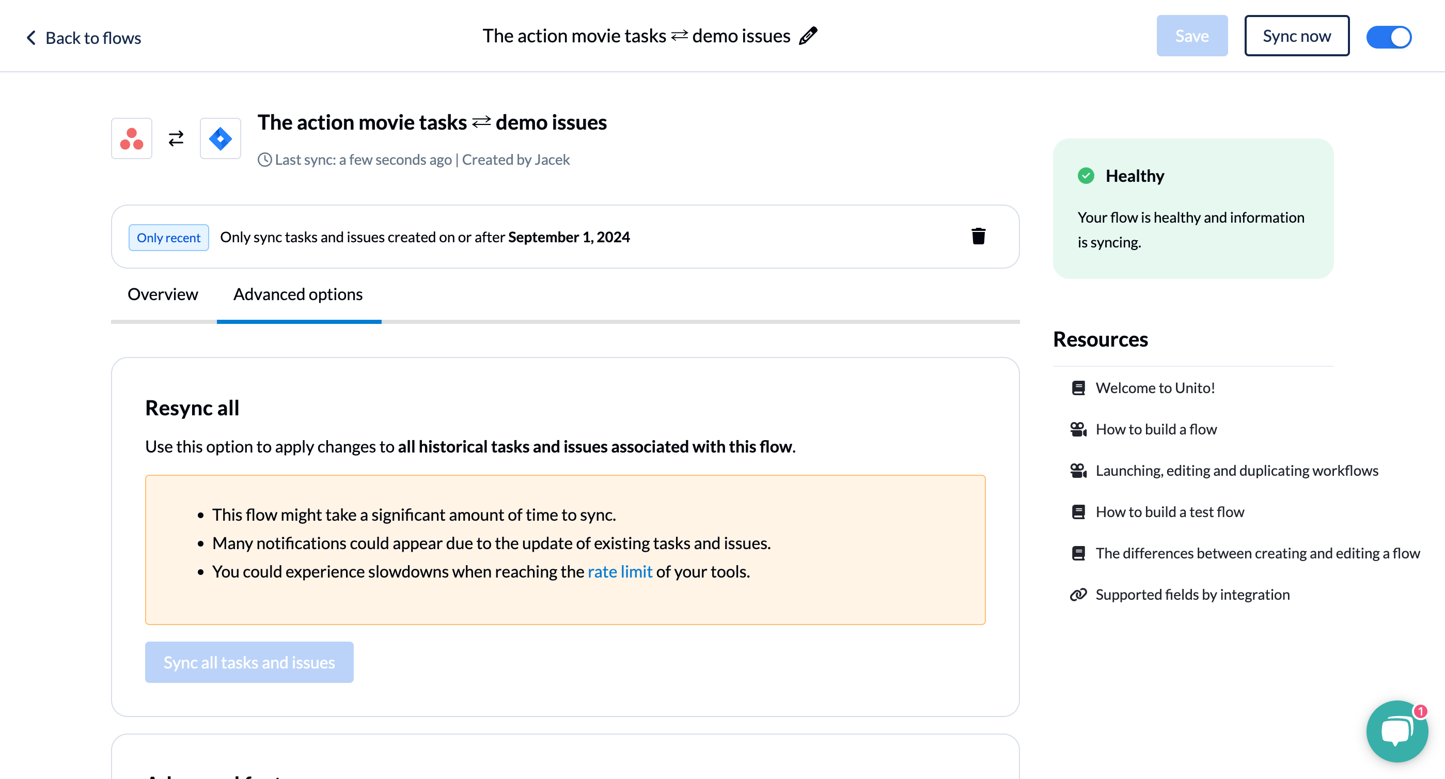Open Welcome to Unito! resource

point(1155,388)
